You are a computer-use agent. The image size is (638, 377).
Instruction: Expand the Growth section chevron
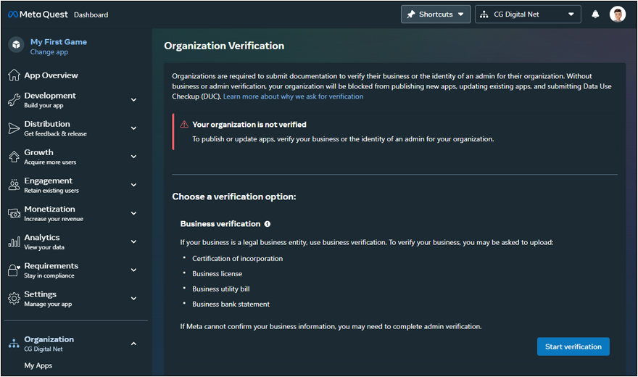[x=133, y=157]
